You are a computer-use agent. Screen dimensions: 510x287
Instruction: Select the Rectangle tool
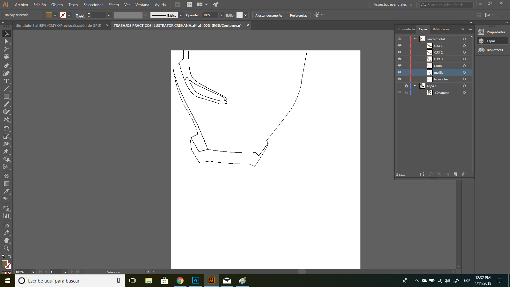[x=6, y=96]
